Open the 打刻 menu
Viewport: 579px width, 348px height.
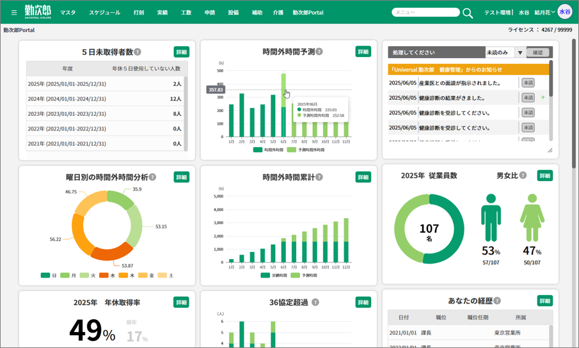pyautogui.click(x=139, y=13)
